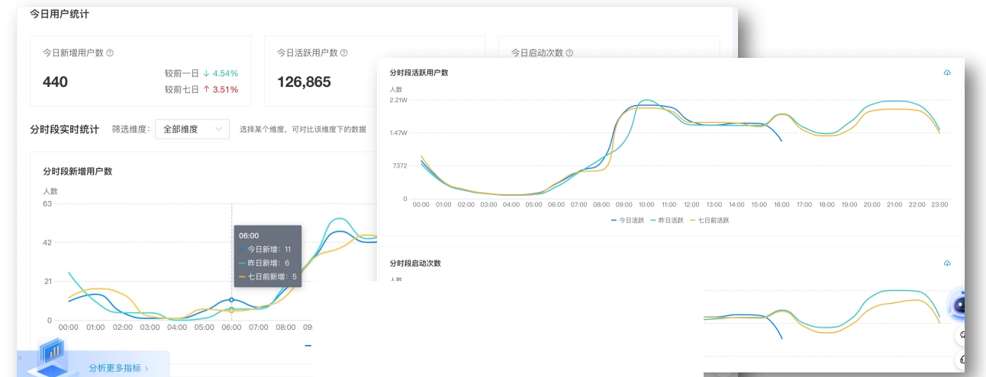Click the 440 new users value

pos(55,82)
